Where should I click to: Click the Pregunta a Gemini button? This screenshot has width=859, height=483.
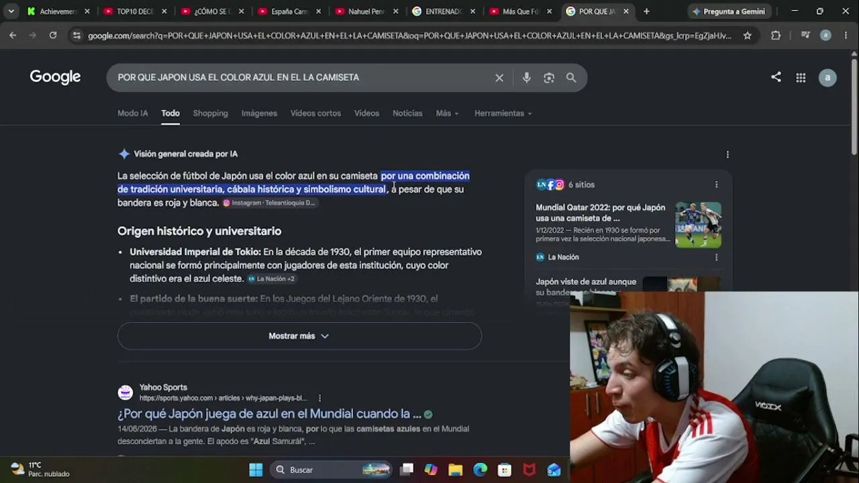point(729,11)
